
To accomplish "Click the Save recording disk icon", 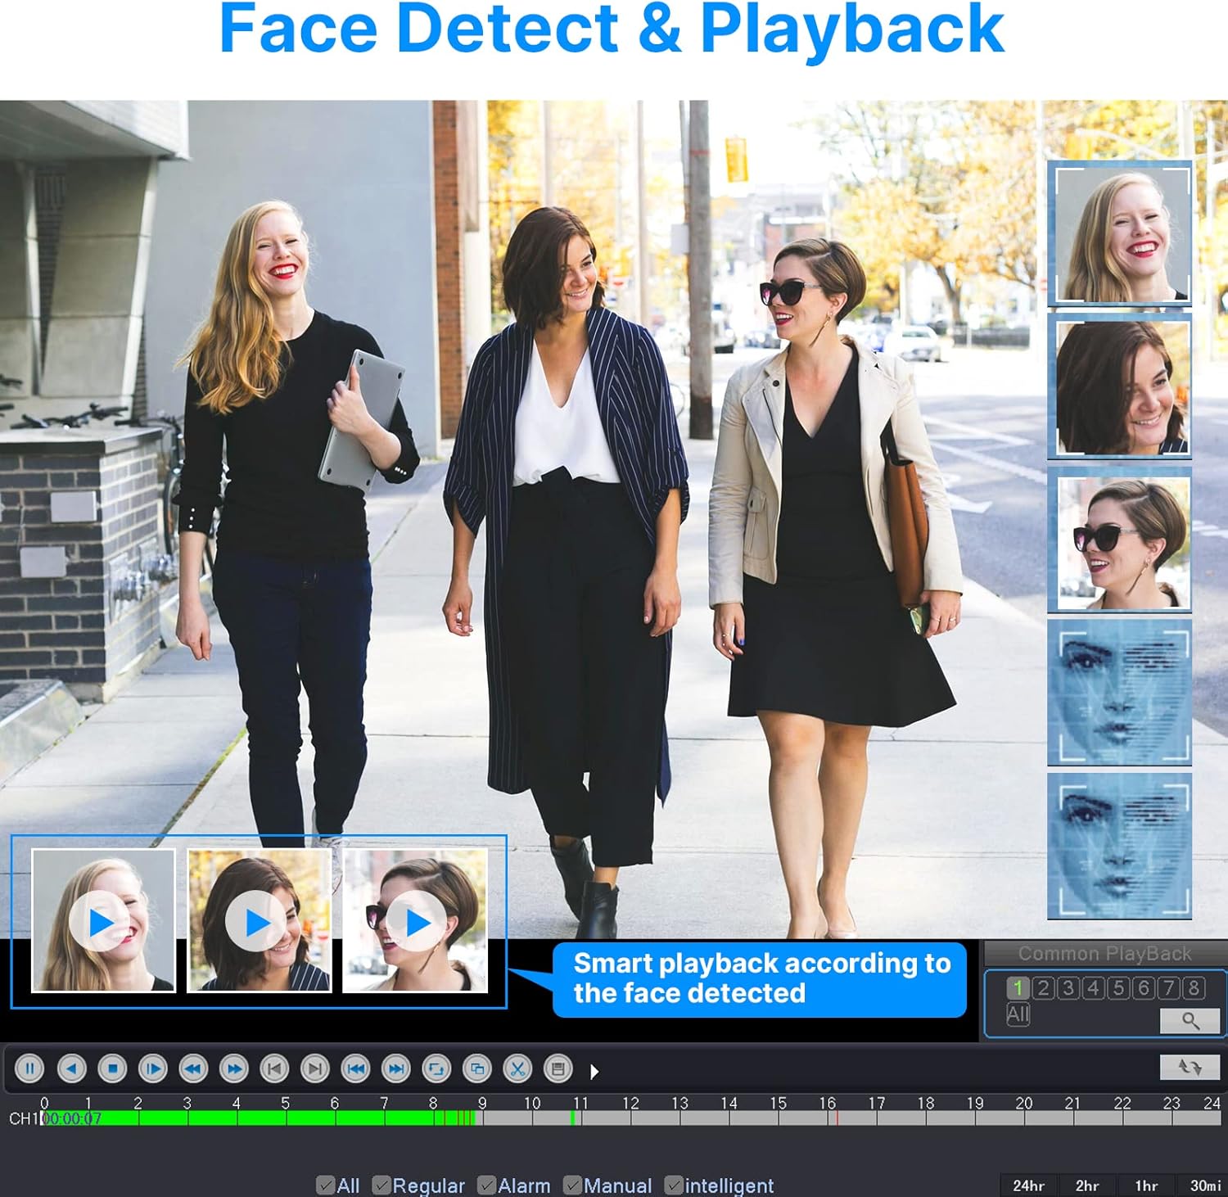I will [x=558, y=1068].
